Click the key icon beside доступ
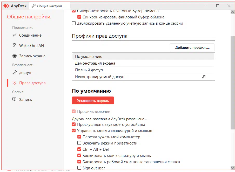This screenshot has width=235, height=172. [x=14, y=72]
